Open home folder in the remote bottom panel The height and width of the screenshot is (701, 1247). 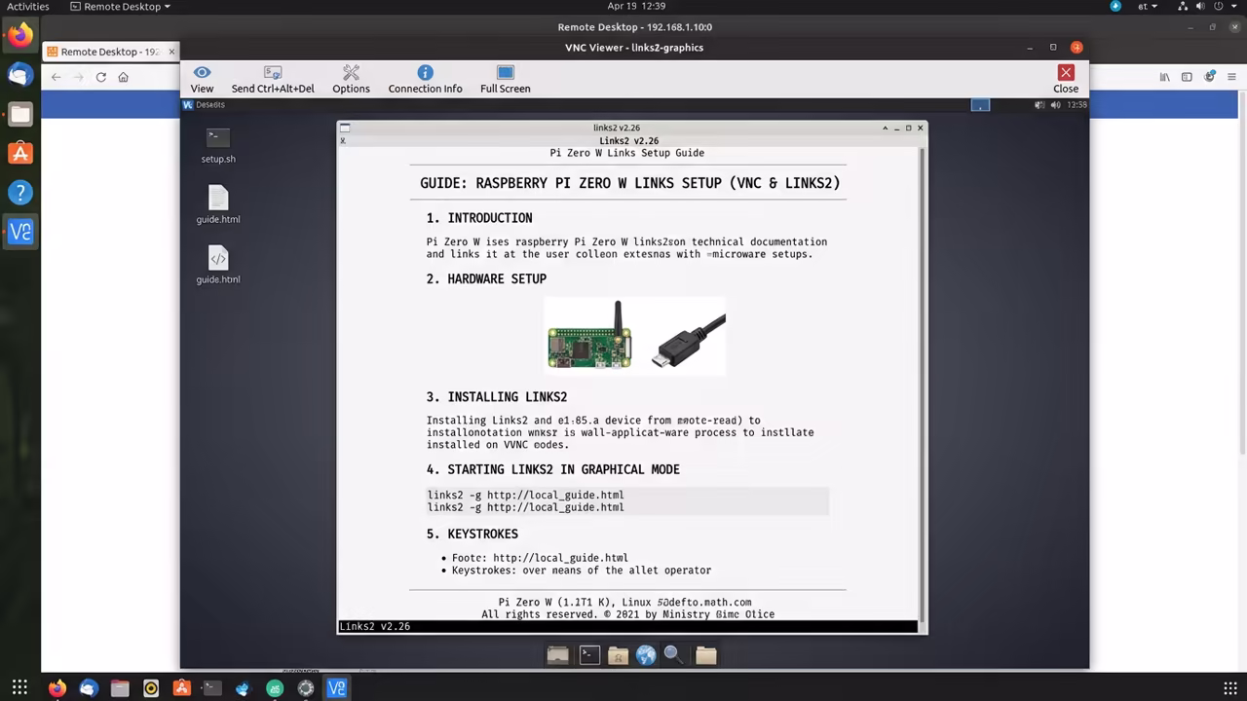[x=618, y=655]
